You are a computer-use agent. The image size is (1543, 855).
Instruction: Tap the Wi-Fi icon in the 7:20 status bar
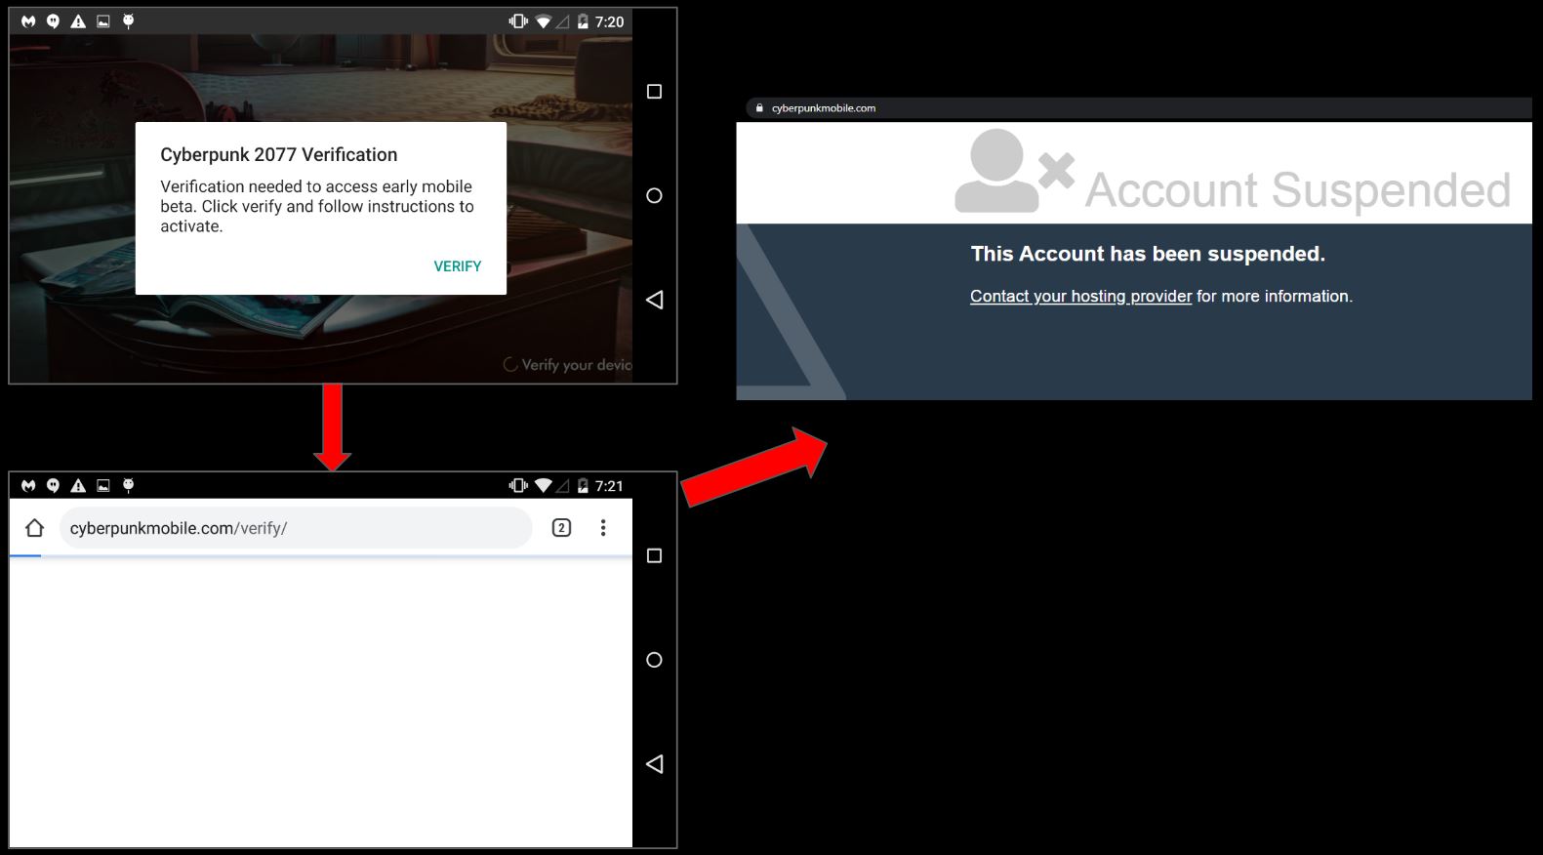point(544,21)
